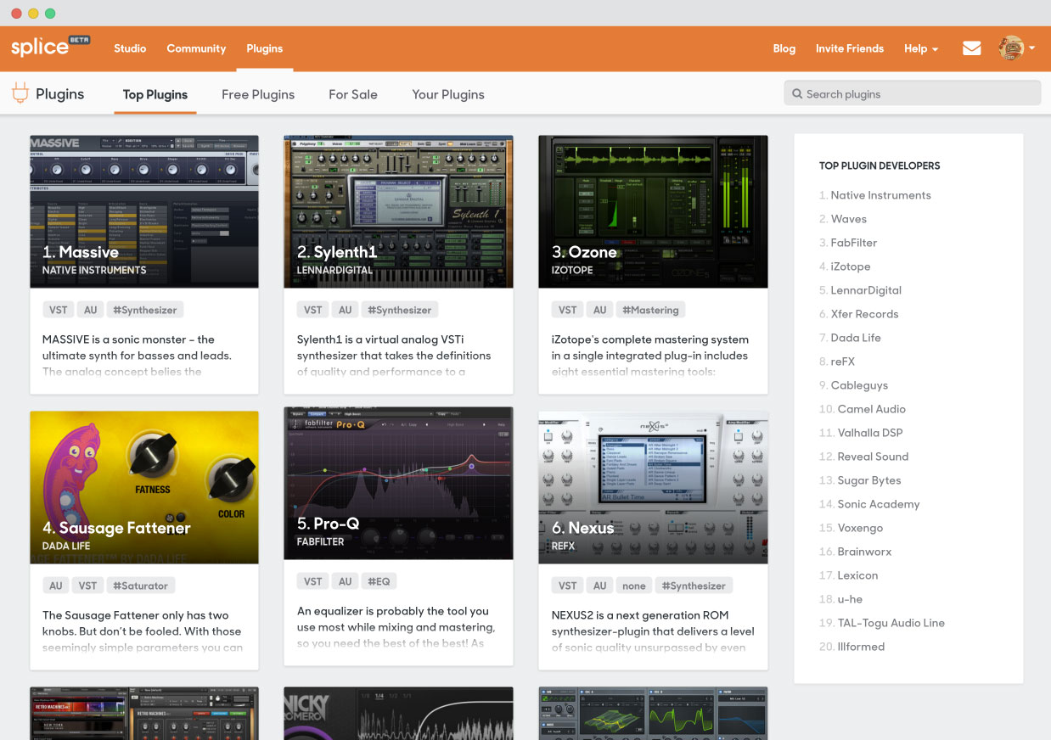Click the Splice beta logo
1051x740 pixels.
51,47
